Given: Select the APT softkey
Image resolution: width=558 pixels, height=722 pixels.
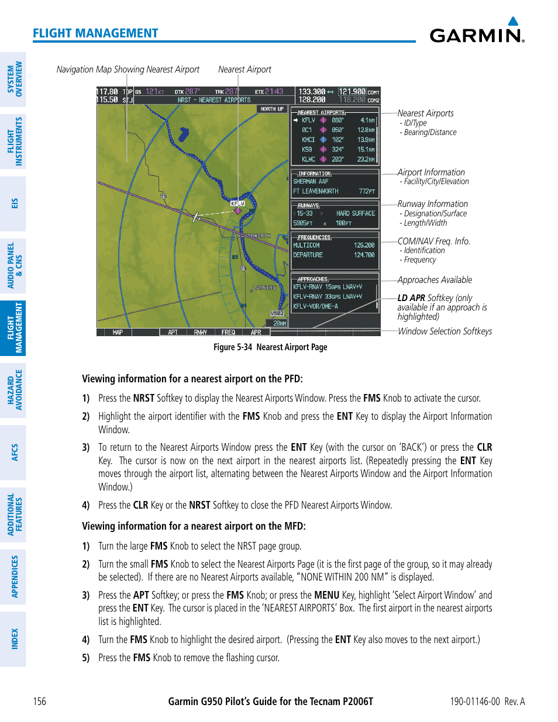Looking at the screenshot, I should click(173, 332).
